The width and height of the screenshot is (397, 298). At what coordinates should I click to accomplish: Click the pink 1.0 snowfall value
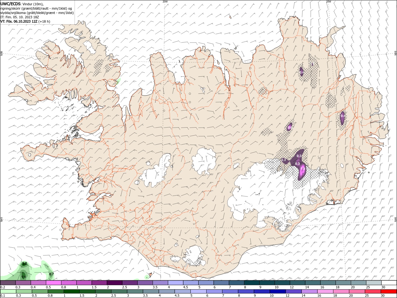click(x=303, y=169)
